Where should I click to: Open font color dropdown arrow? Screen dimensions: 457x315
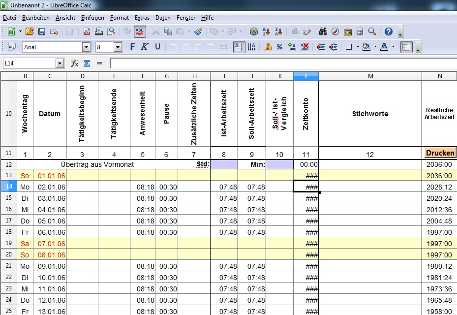pos(393,47)
